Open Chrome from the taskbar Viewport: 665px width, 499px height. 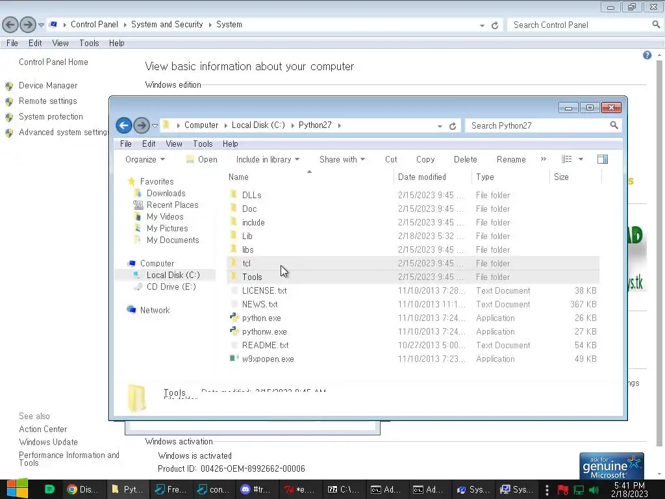[x=82, y=489]
